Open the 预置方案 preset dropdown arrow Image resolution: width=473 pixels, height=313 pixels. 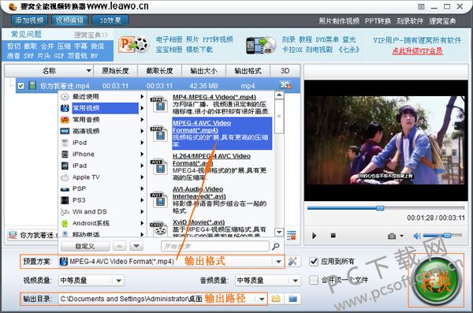point(278,262)
